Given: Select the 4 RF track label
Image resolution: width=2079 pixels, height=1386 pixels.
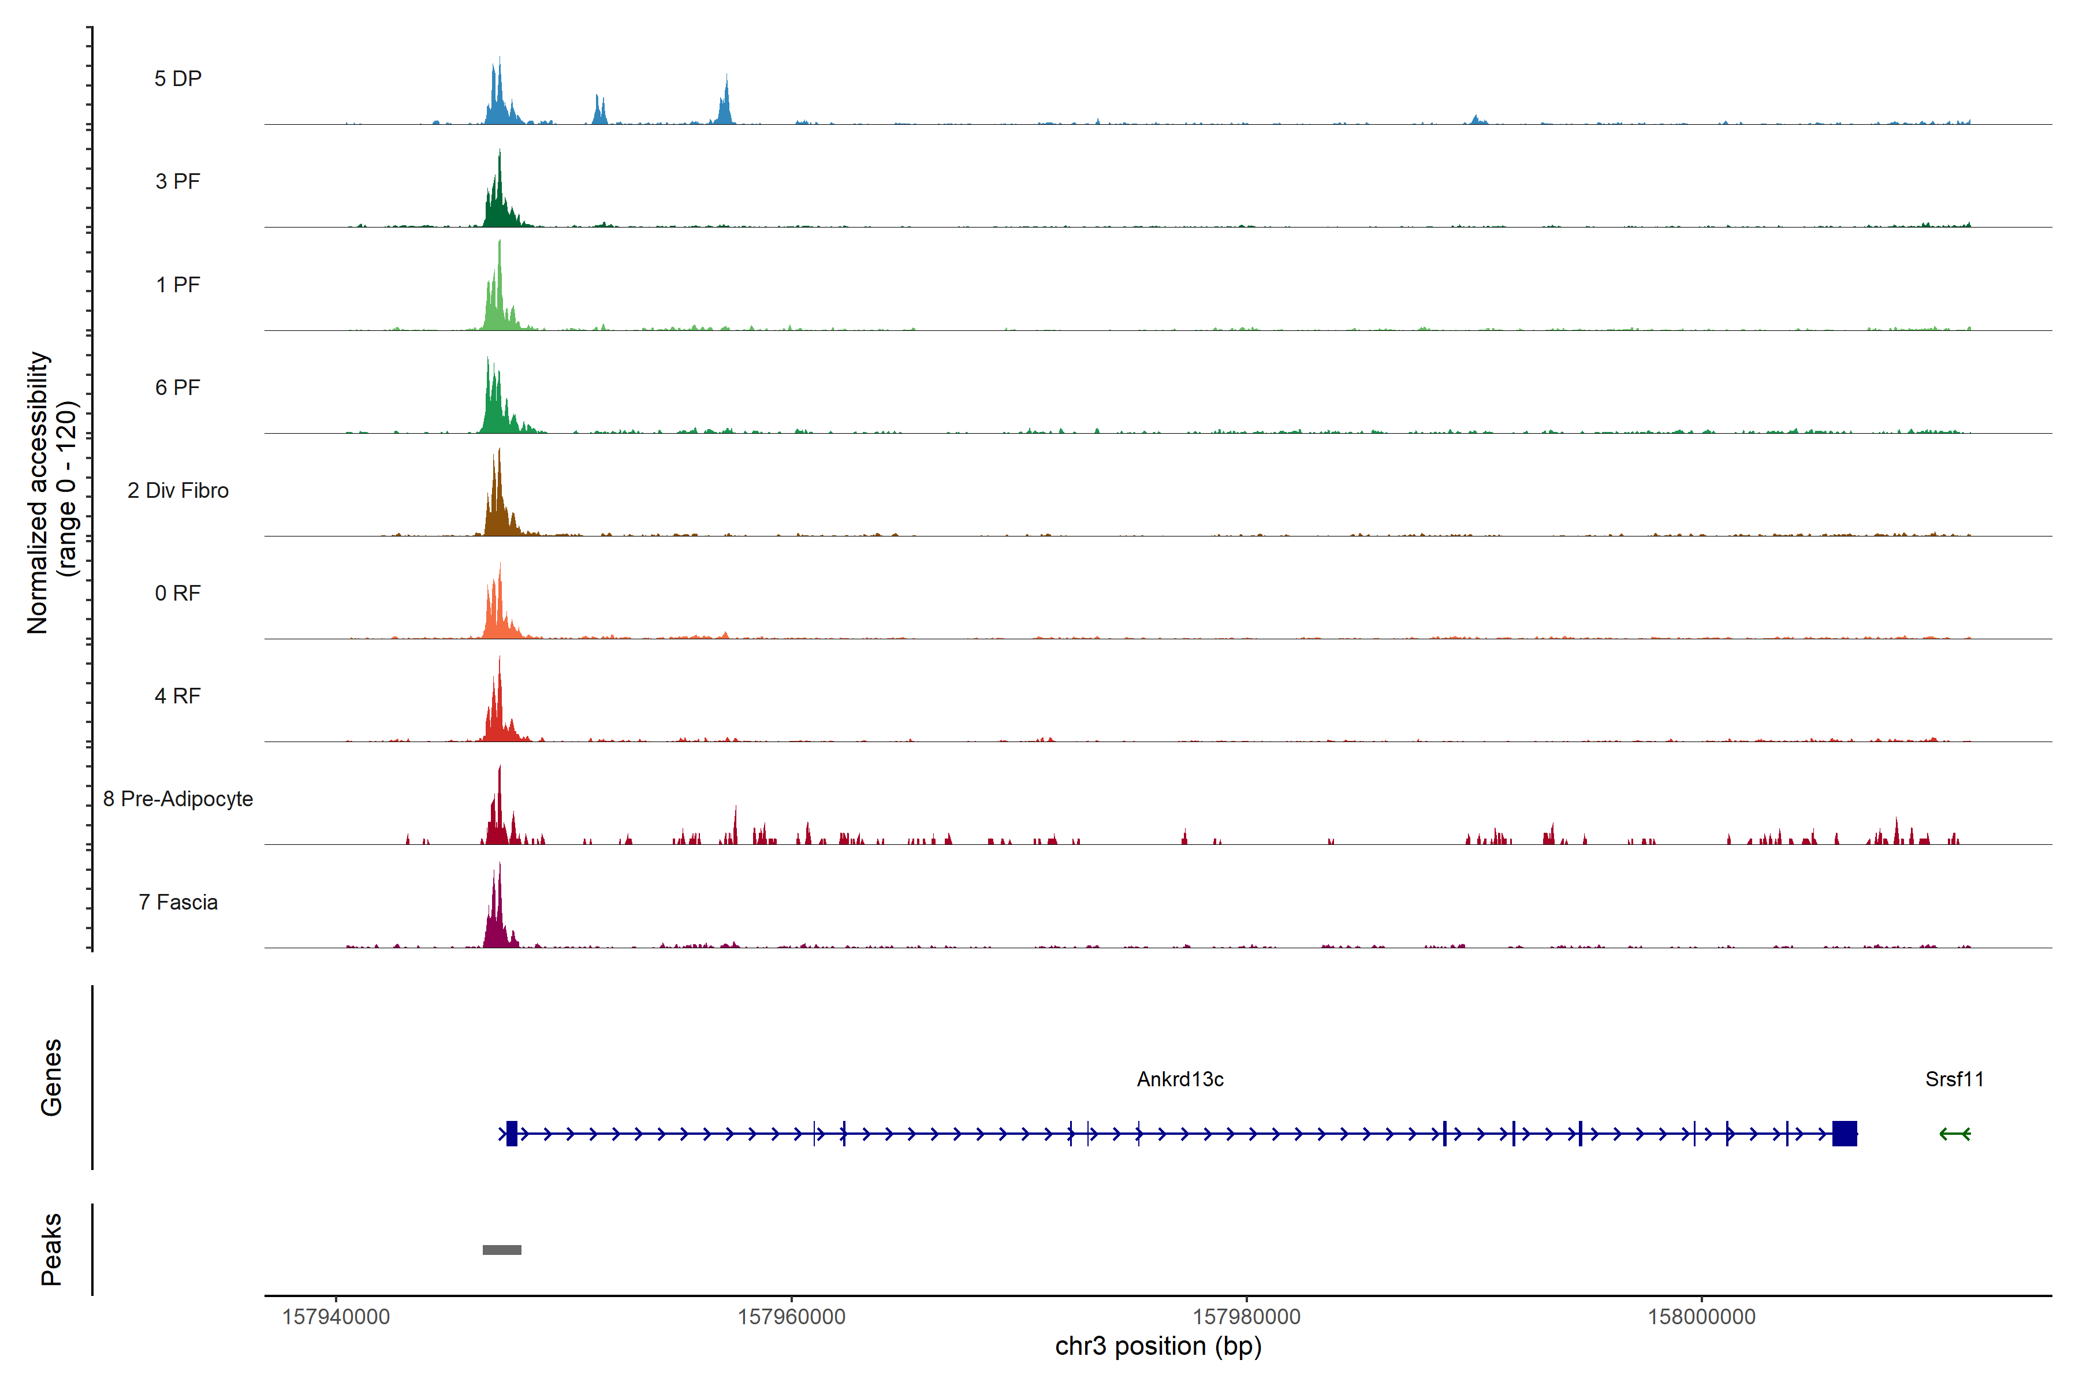Looking at the screenshot, I should click(x=178, y=696).
